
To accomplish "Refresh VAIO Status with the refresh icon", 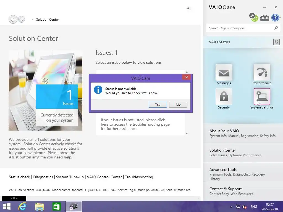I will [276, 42].
